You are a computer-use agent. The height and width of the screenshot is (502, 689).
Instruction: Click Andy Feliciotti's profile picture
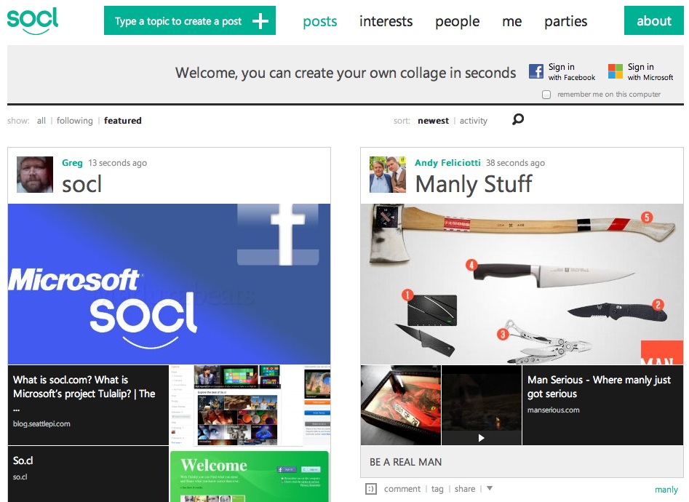[x=387, y=175]
